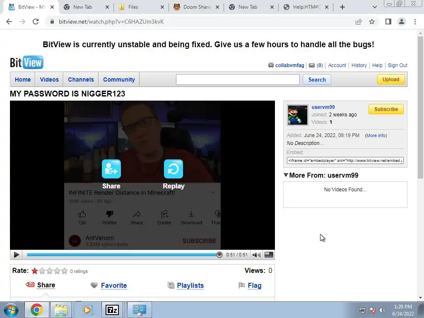The width and height of the screenshot is (424, 318).
Task: Play the video with the play button
Action: (16, 255)
